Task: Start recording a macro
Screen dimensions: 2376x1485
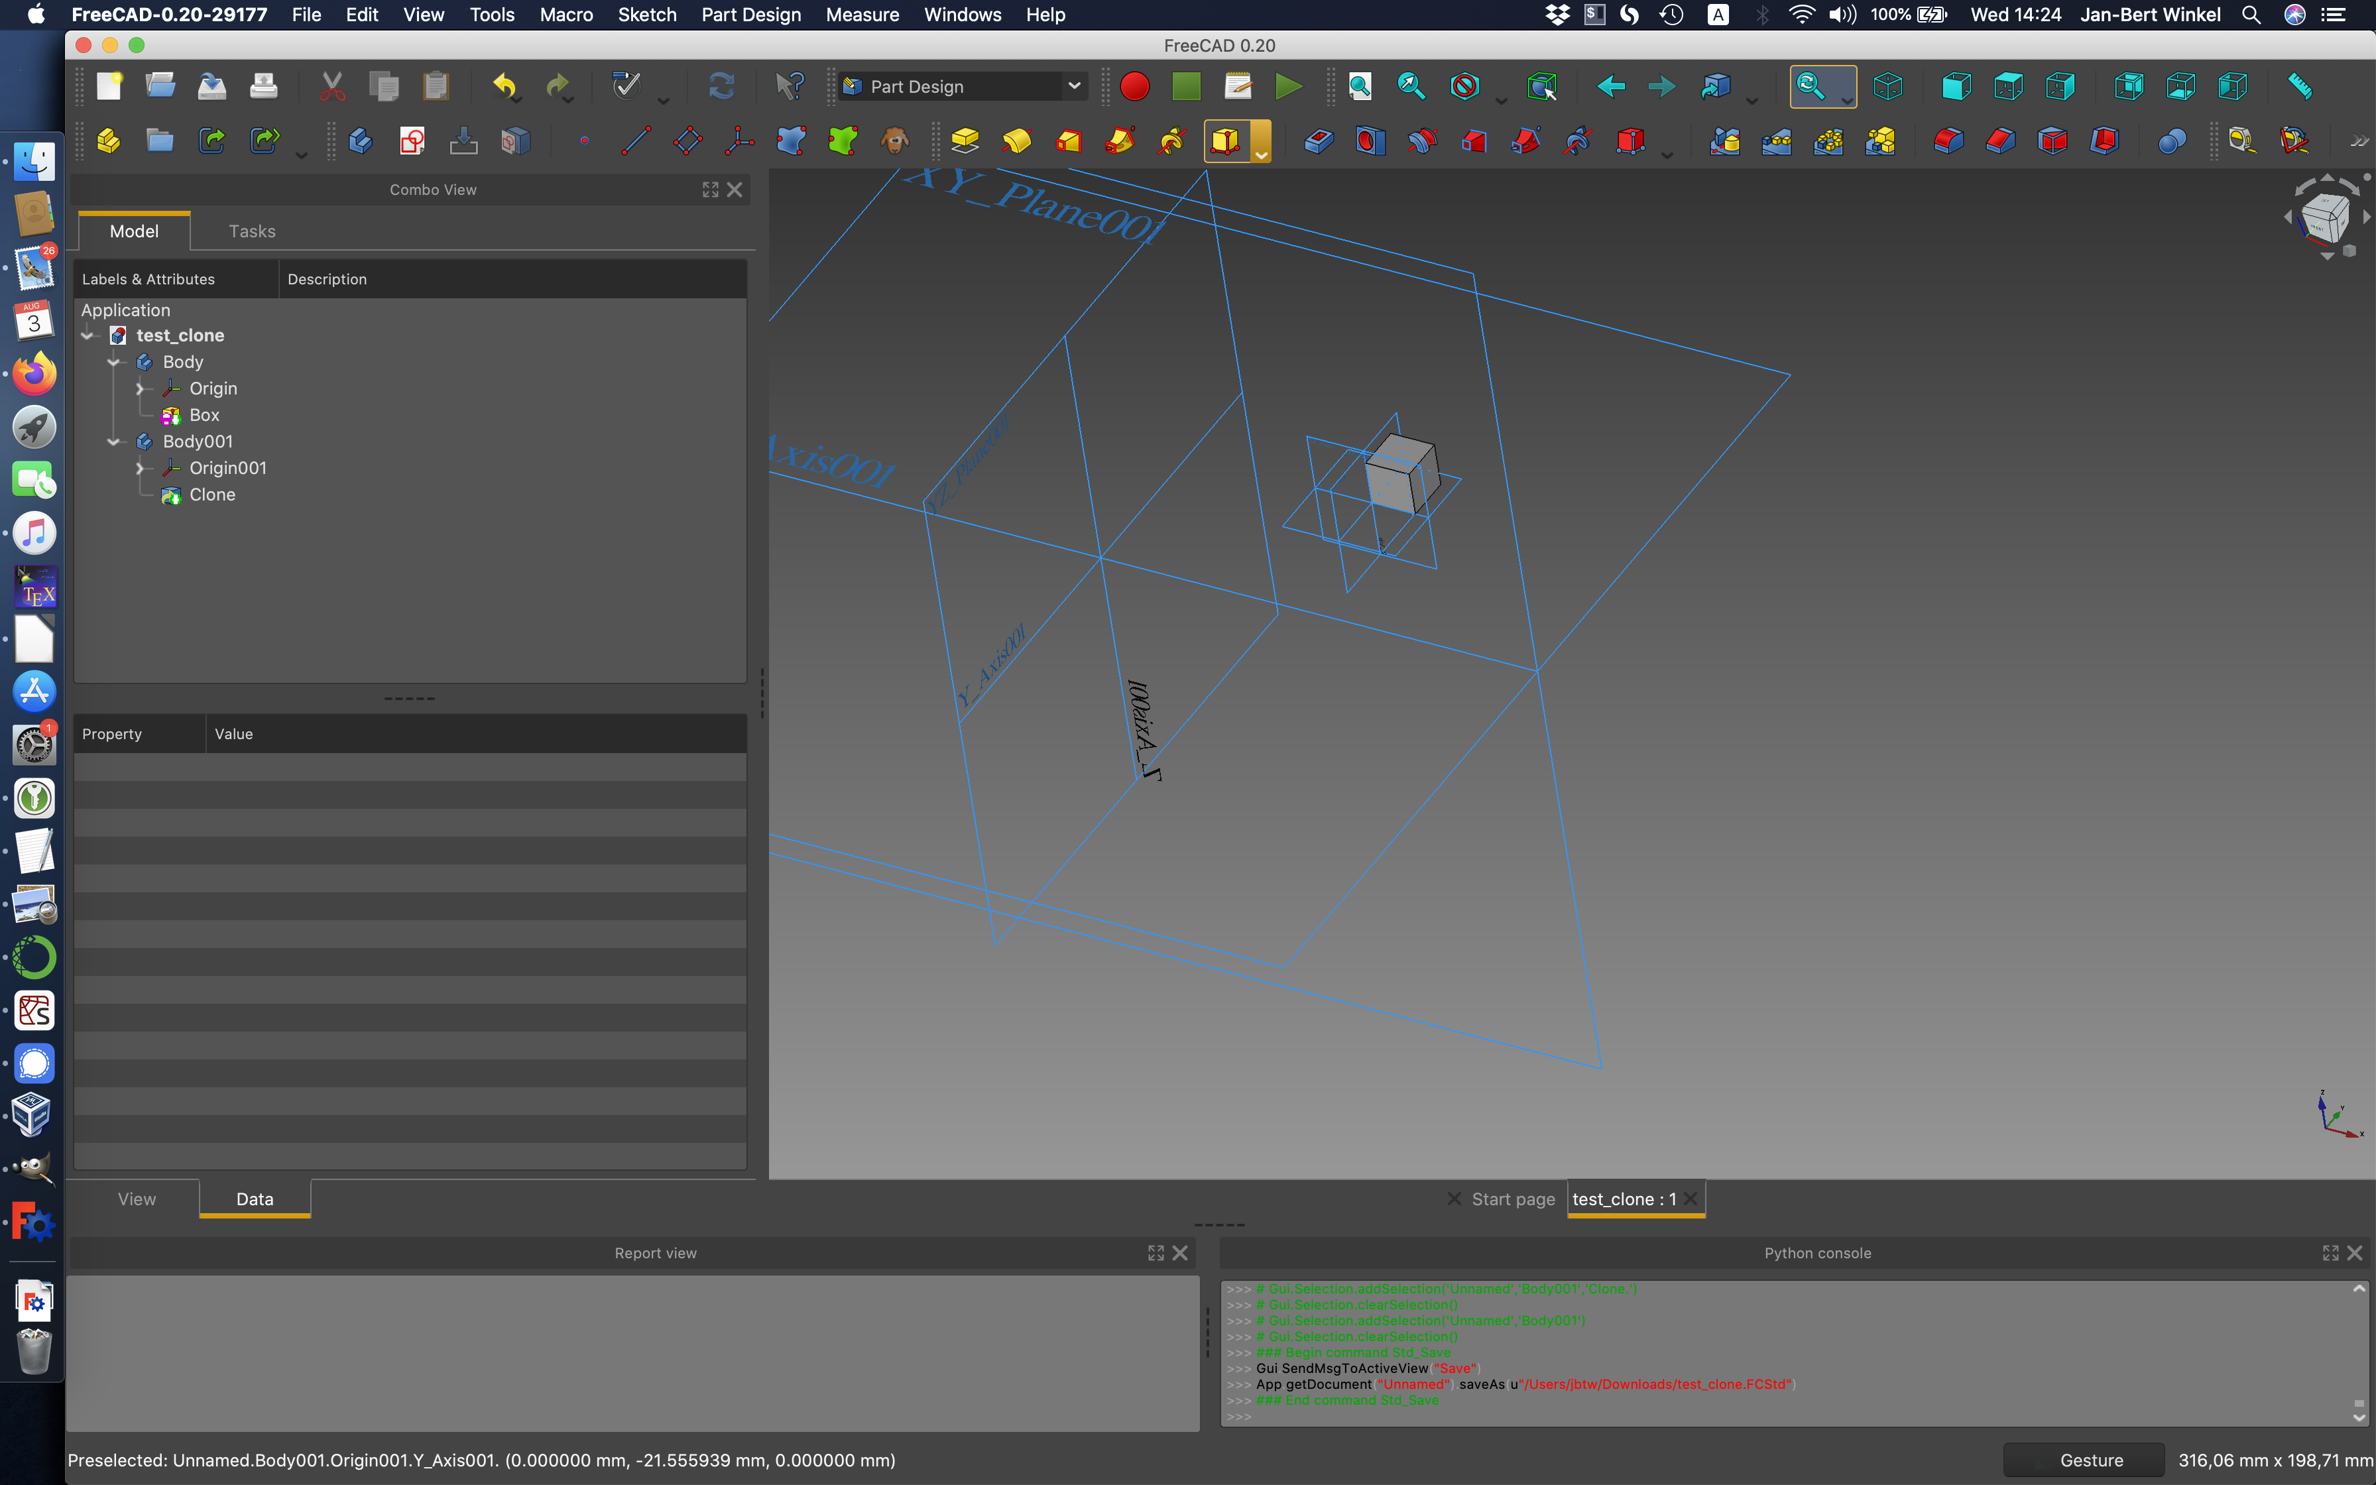Action: point(1135,86)
